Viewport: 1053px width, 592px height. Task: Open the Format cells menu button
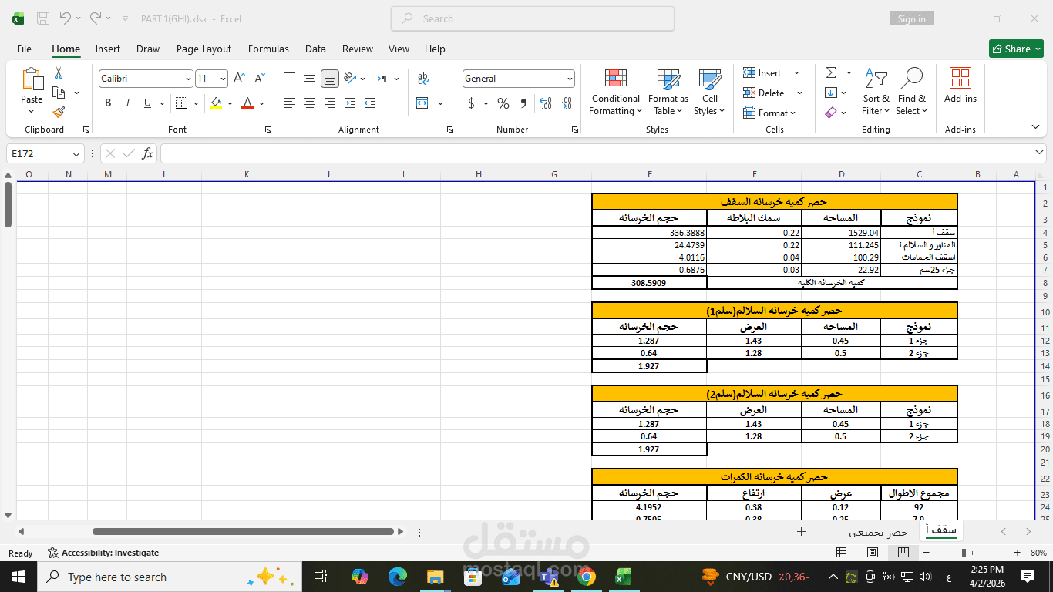(769, 113)
